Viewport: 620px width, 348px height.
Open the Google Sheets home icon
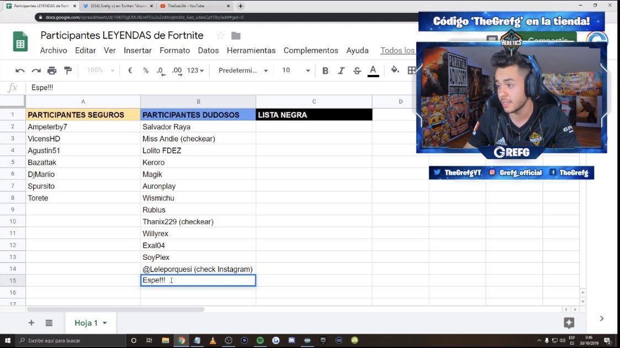(x=20, y=41)
